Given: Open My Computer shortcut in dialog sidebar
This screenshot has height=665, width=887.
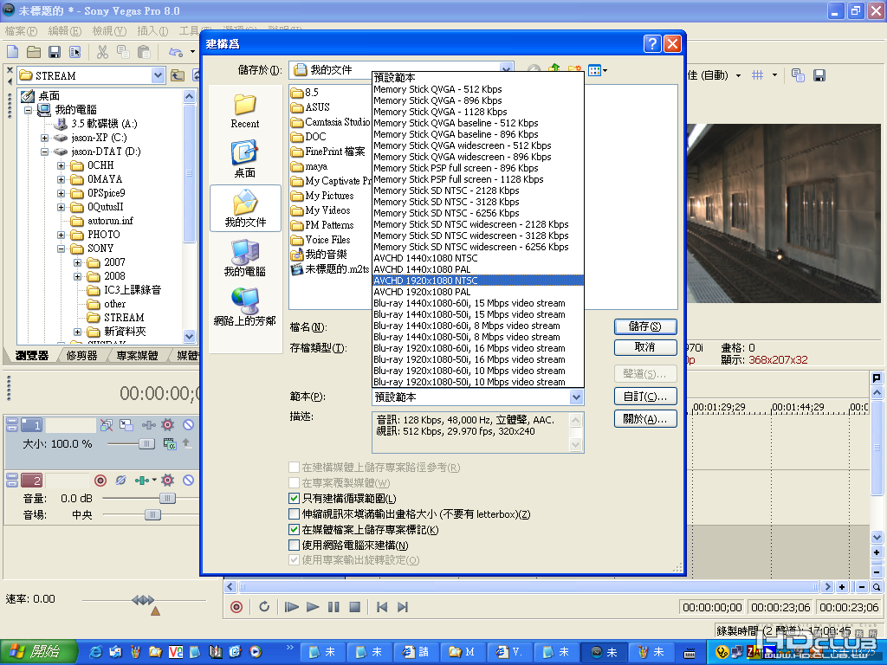Looking at the screenshot, I should (245, 258).
